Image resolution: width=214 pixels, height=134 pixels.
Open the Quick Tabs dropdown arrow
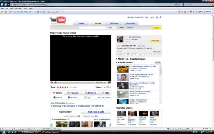point(13,12)
